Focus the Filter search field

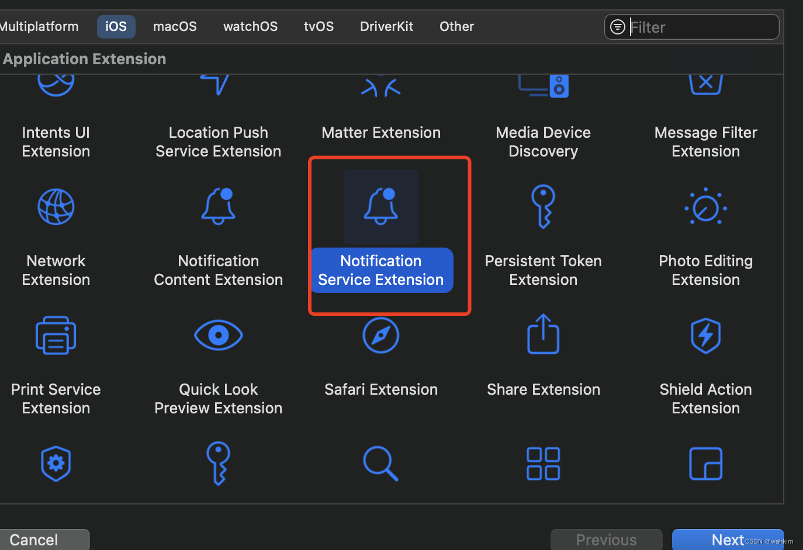pos(692,27)
